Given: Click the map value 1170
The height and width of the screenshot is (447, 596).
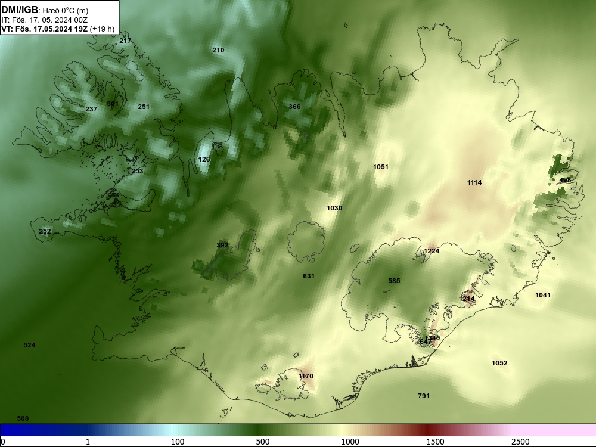Looking at the screenshot, I should 306,376.
